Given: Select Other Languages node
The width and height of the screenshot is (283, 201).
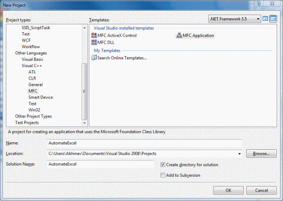Looking at the screenshot, I should (31, 53).
